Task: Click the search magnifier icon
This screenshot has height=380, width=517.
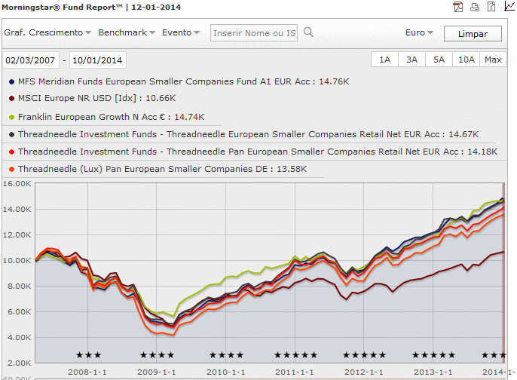Action: click(308, 32)
